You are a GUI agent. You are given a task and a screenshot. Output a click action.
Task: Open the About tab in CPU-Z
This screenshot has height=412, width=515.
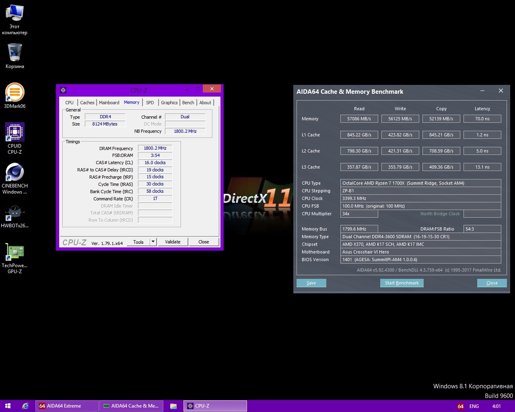click(x=205, y=103)
